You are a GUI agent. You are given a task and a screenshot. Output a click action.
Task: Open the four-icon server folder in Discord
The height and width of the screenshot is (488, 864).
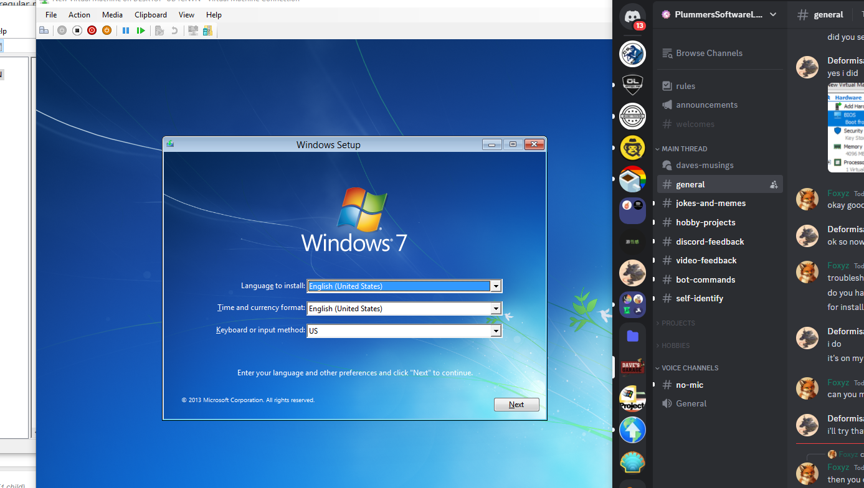pos(632,304)
